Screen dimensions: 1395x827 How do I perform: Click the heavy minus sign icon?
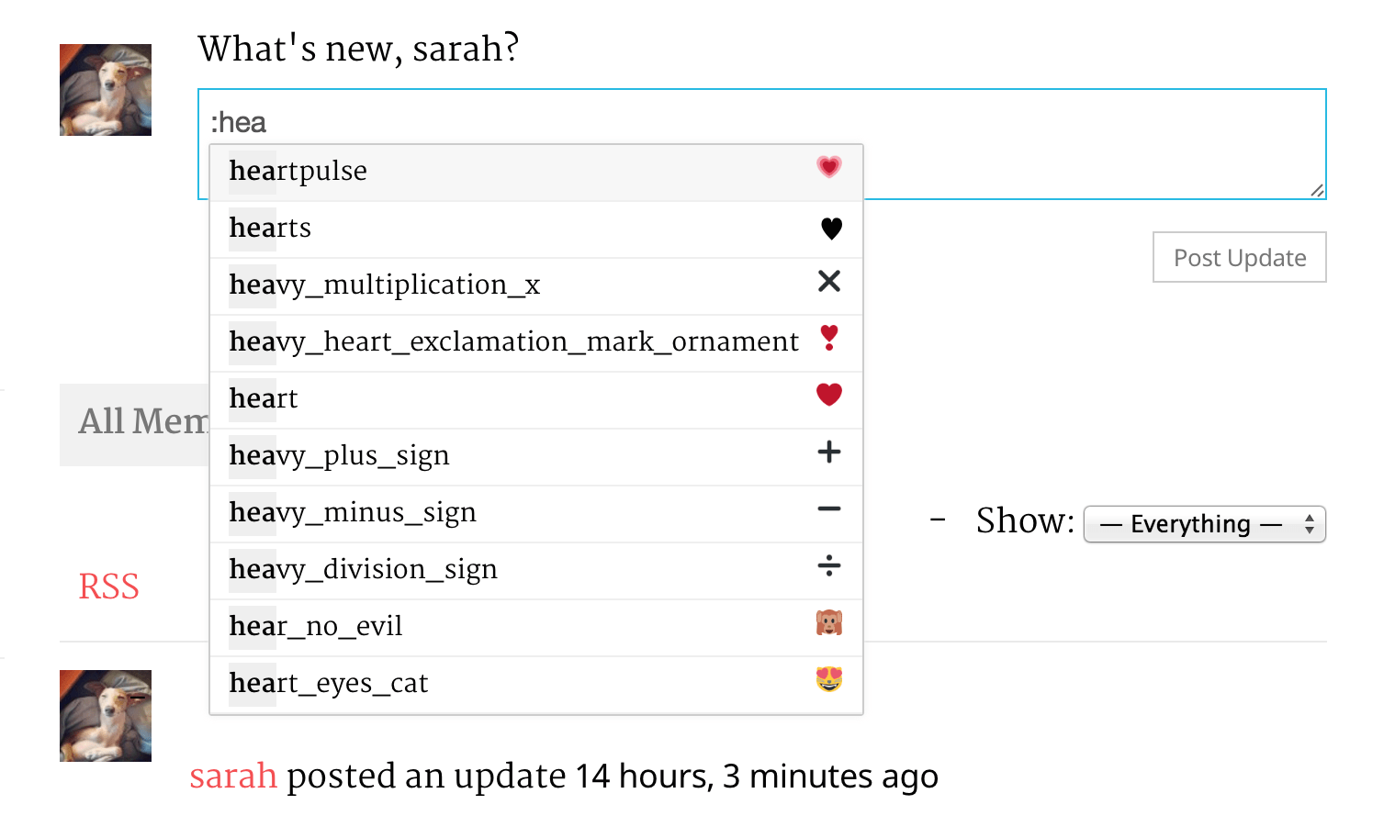(x=829, y=509)
